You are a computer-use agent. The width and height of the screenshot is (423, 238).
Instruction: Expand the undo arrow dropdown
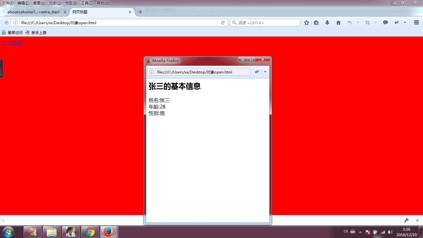358,23
